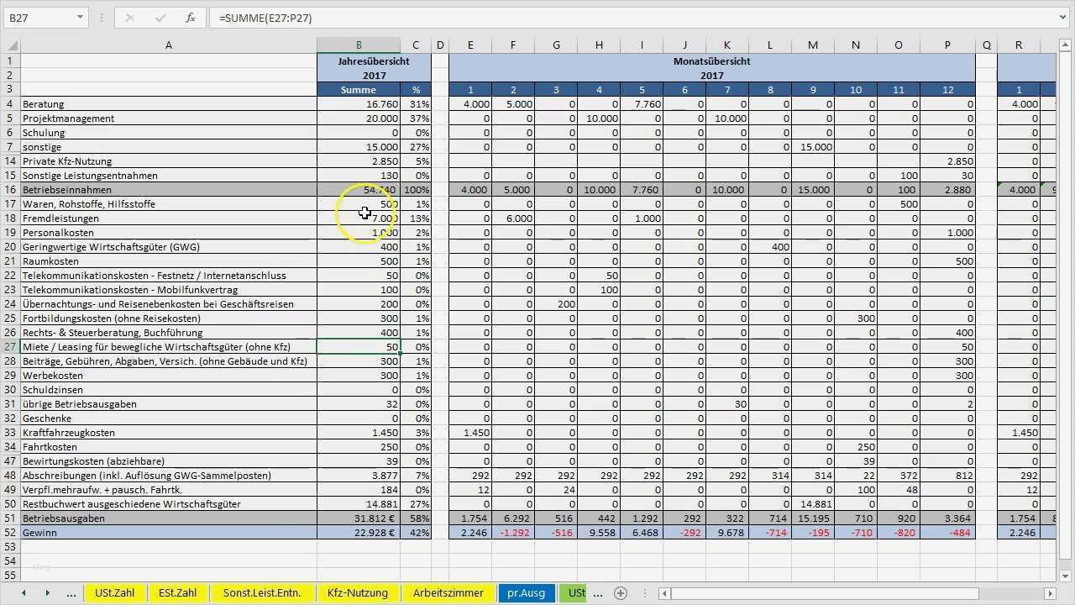Click the Cancel (X) icon in formula bar

tap(130, 18)
